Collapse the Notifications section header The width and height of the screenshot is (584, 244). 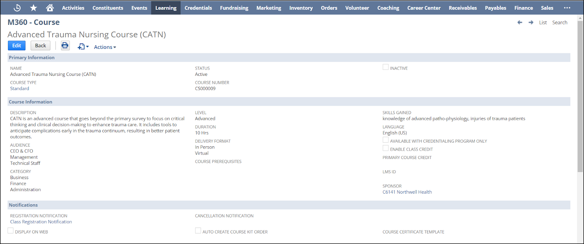[23, 205]
